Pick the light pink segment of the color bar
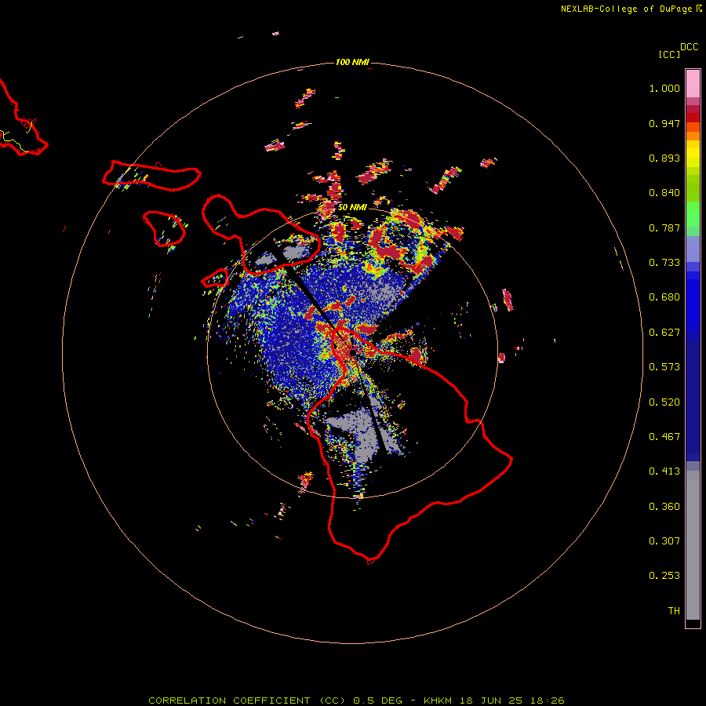The width and height of the screenshot is (706, 706). tap(693, 84)
